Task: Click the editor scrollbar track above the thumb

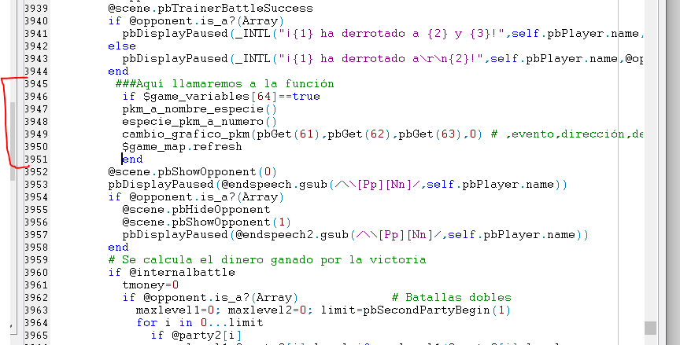Action: tap(650, 157)
